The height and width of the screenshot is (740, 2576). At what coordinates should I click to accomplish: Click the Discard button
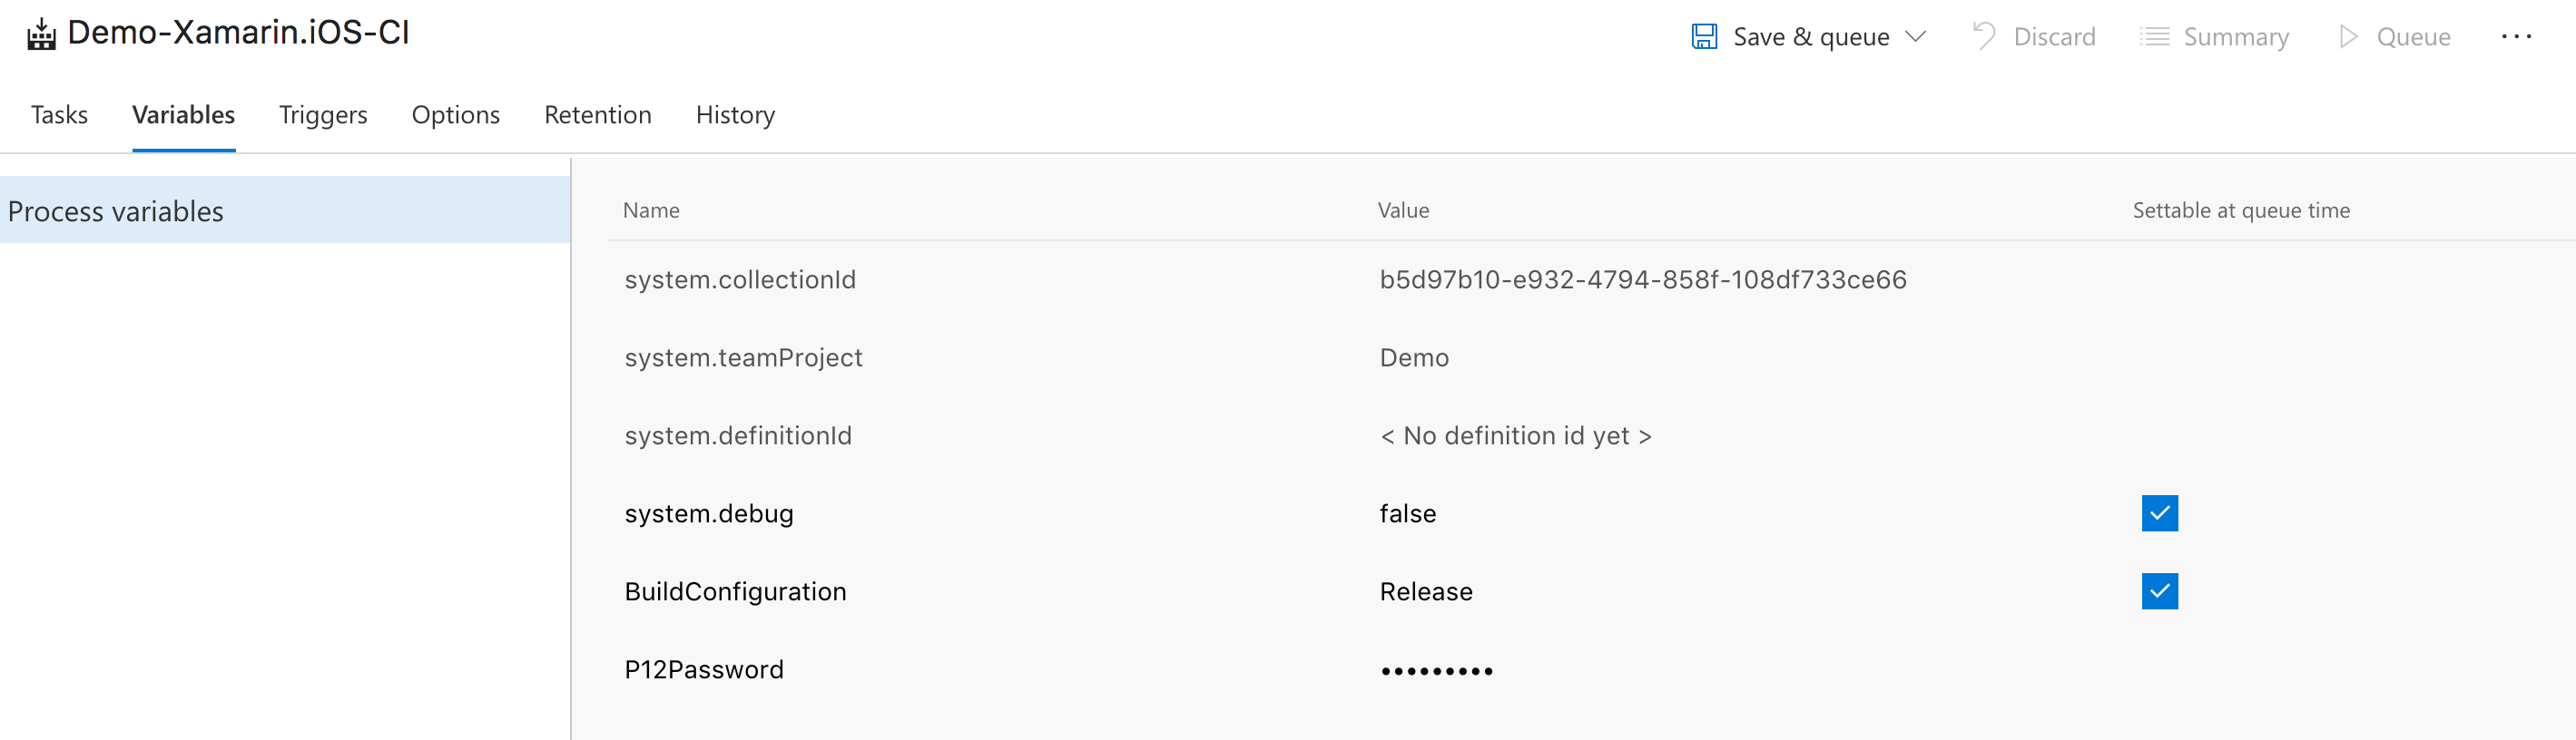pos(2035,36)
